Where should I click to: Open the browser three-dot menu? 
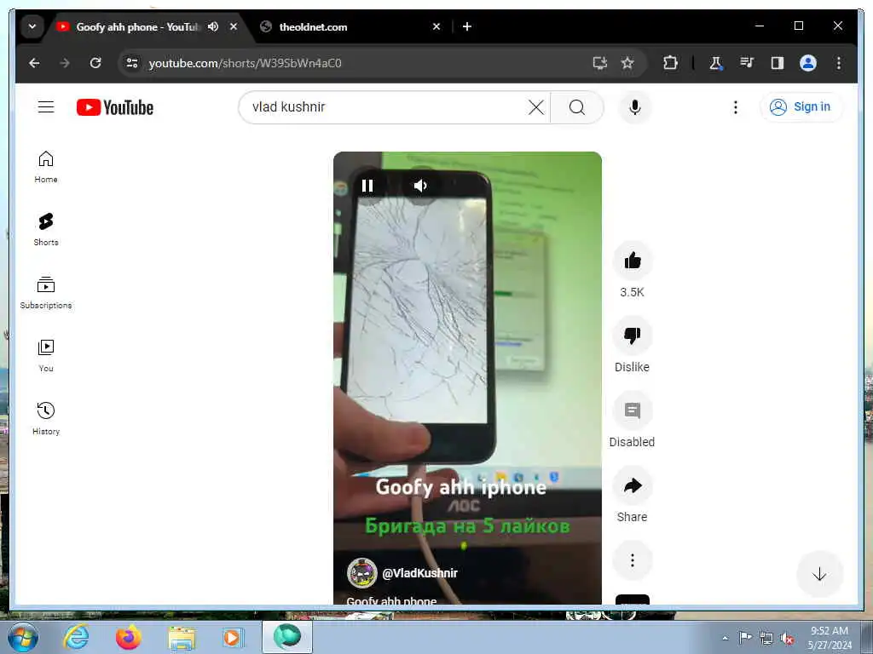click(x=839, y=63)
